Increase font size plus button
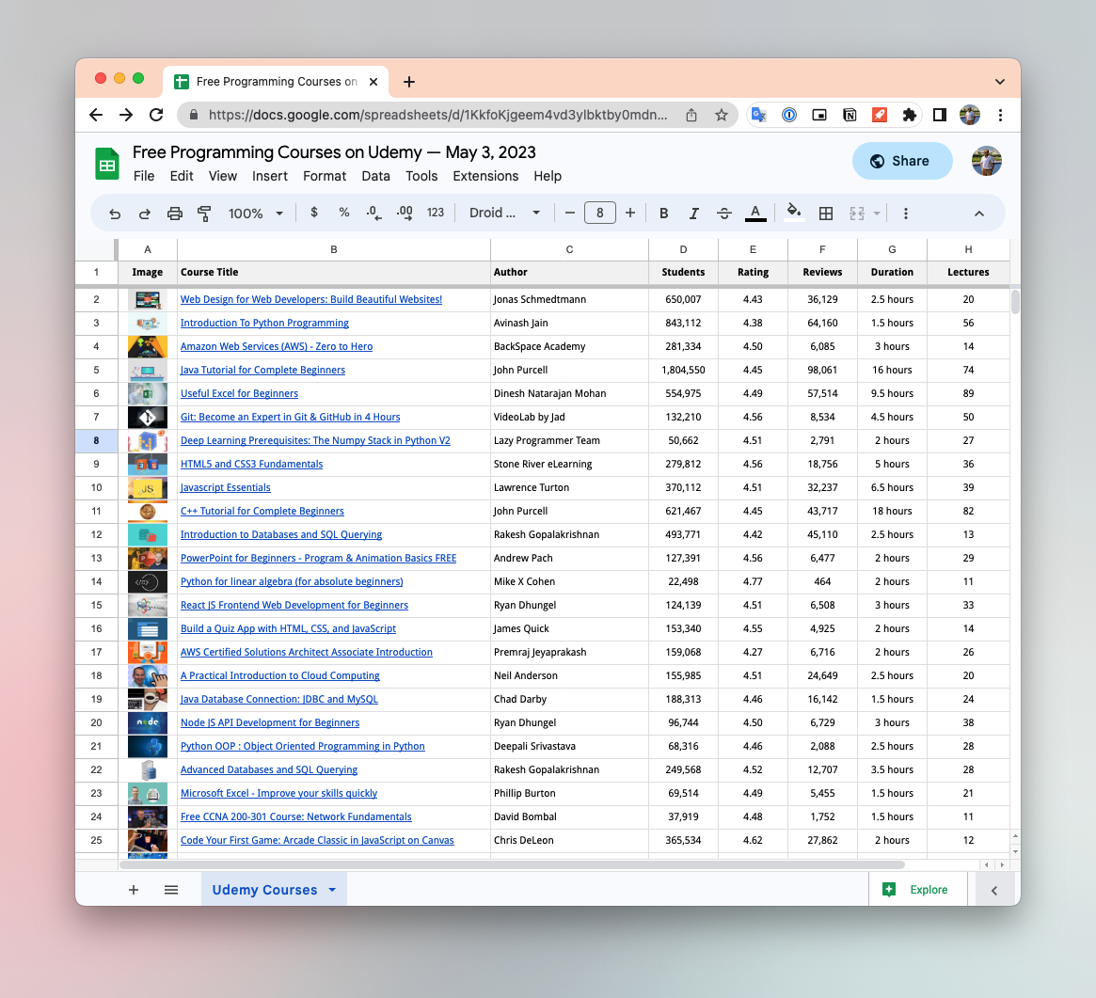The width and height of the screenshot is (1096, 998). coord(629,213)
